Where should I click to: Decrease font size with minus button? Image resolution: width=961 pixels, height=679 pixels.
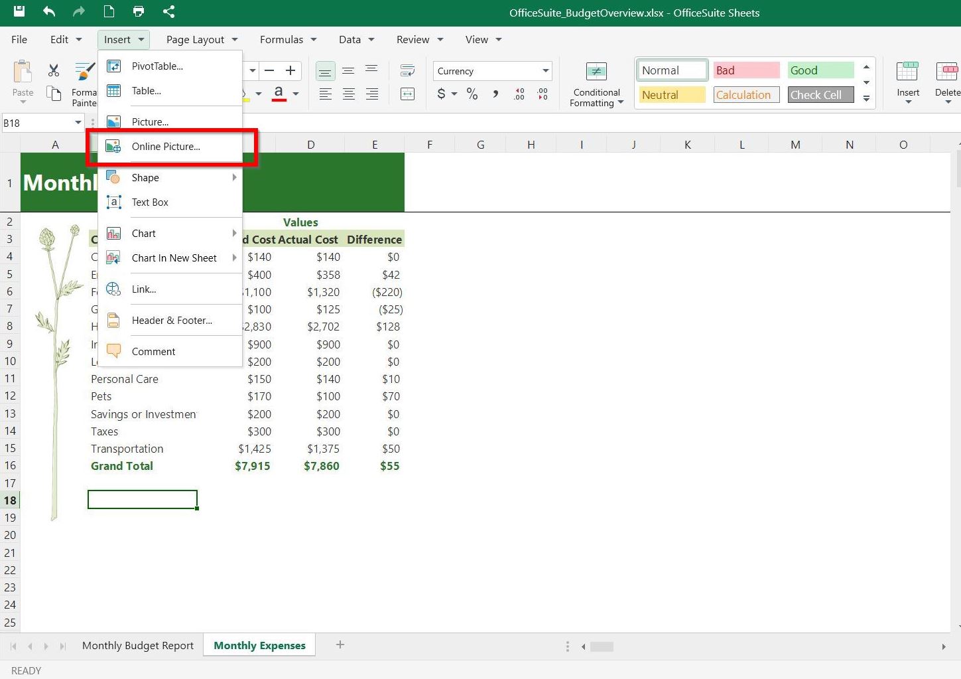point(269,70)
